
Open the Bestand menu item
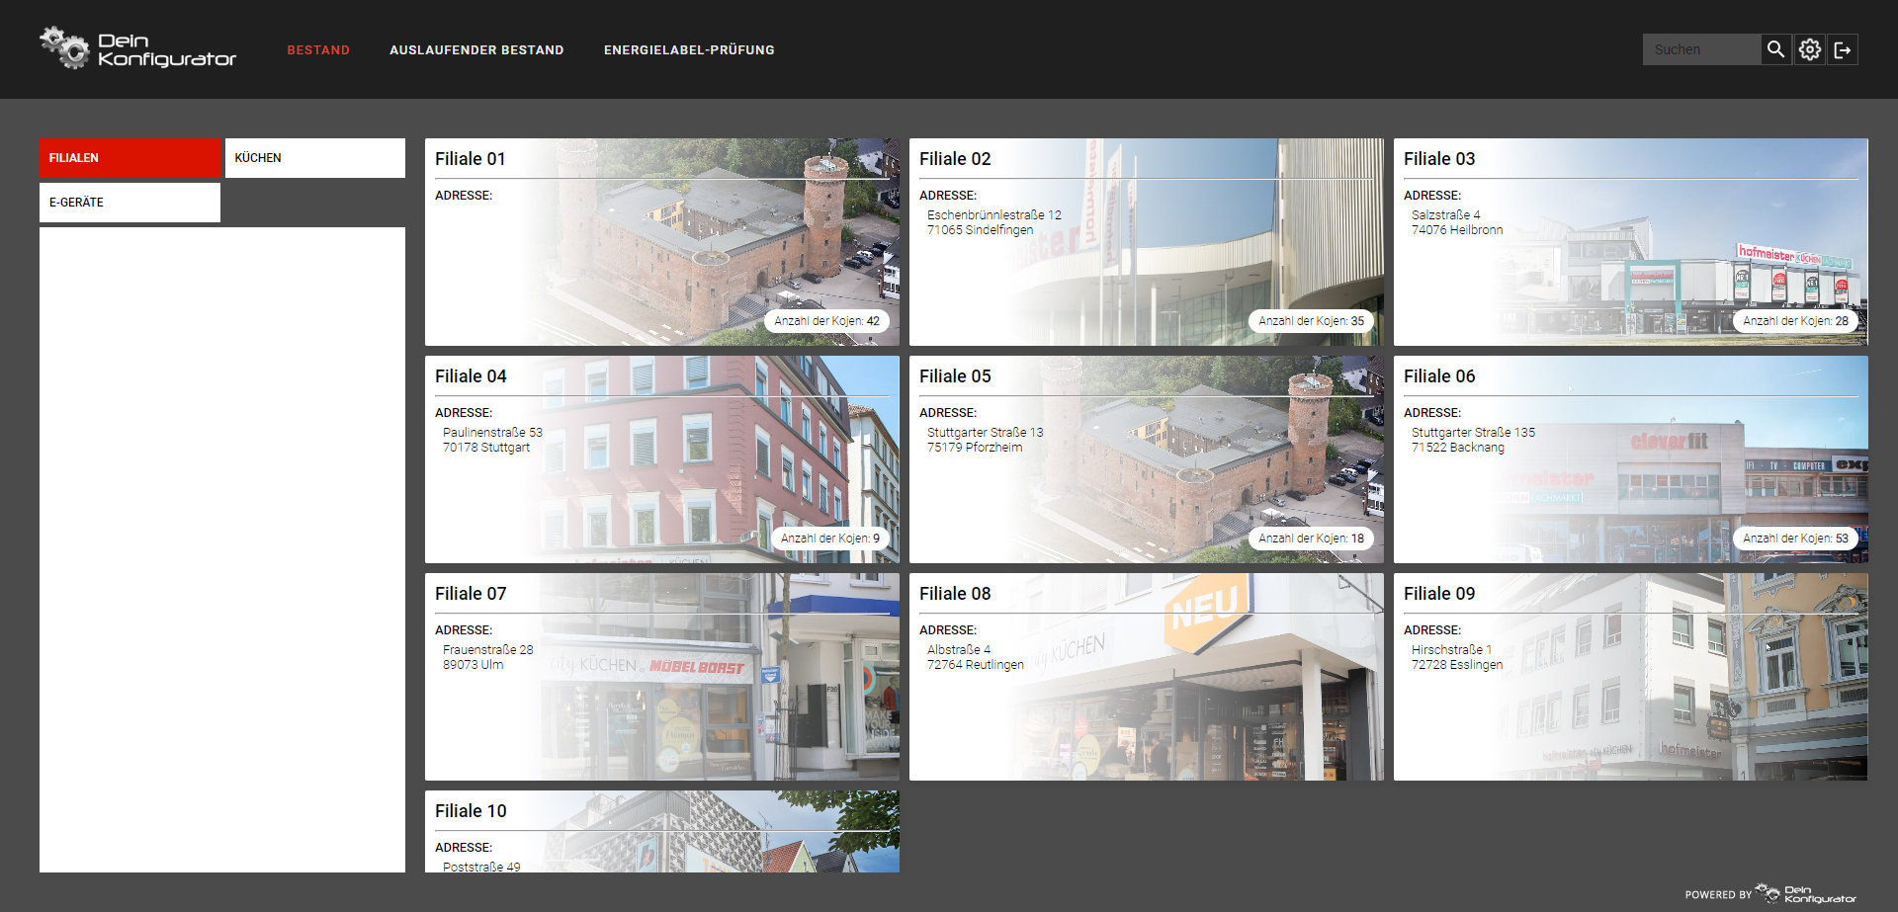318,50
